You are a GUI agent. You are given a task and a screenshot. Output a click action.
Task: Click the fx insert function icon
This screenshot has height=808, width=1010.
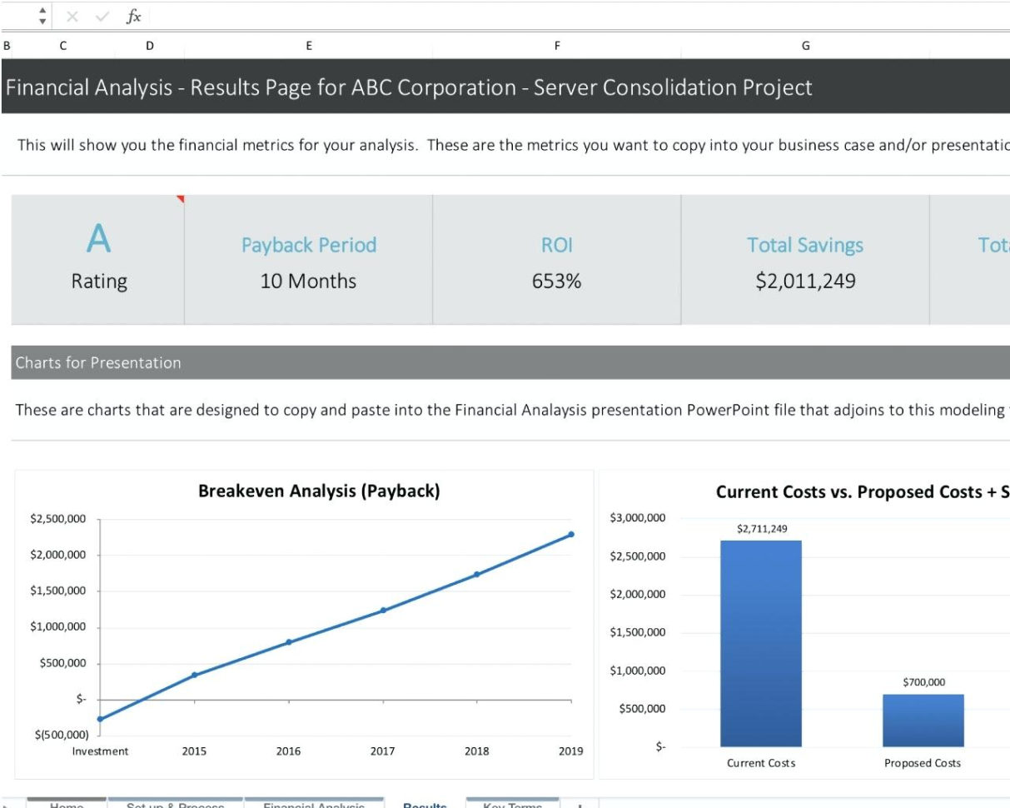coord(132,16)
